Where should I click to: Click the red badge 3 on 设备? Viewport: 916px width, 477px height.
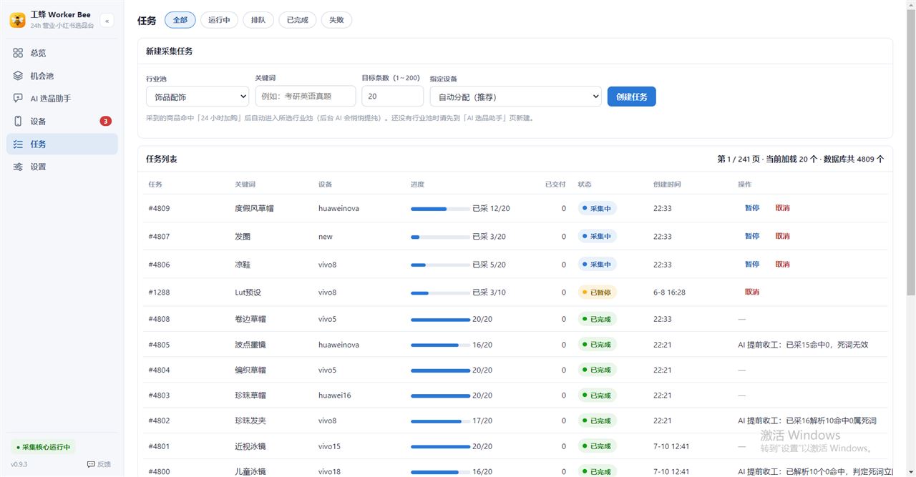click(105, 121)
